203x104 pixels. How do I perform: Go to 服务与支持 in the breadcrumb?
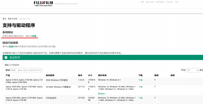13,19
